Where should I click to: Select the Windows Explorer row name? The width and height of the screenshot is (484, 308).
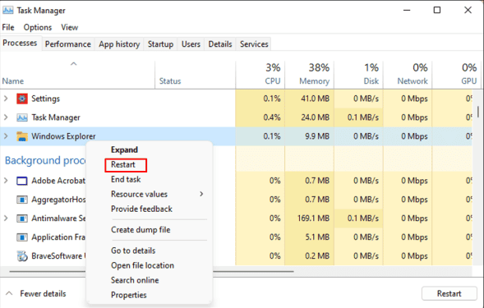[63, 136]
